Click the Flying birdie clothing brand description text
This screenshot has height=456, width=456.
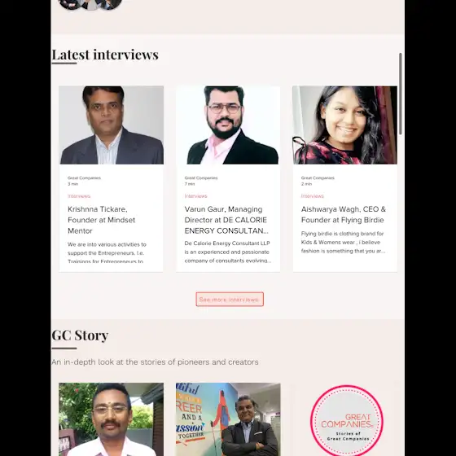click(x=343, y=243)
